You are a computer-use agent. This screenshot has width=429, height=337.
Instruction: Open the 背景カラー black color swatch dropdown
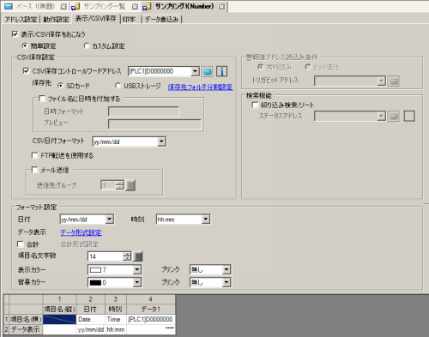[x=115, y=282]
